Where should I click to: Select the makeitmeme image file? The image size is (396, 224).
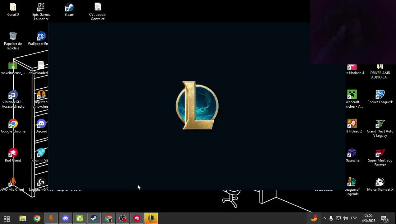[13, 68]
